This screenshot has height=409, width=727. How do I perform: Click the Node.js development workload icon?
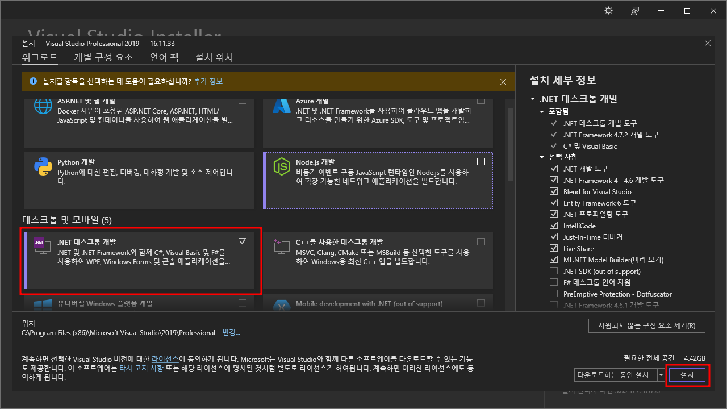(282, 166)
